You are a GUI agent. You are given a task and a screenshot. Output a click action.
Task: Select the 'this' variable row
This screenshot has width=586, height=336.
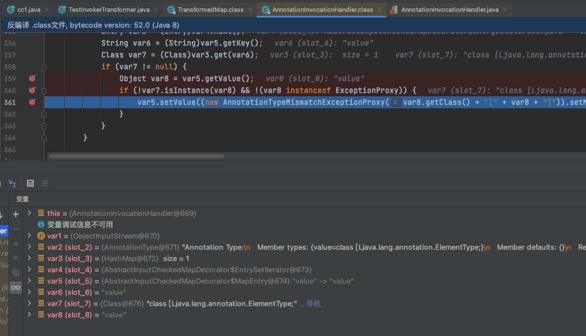pyautogui.click(x=304, y=213)
